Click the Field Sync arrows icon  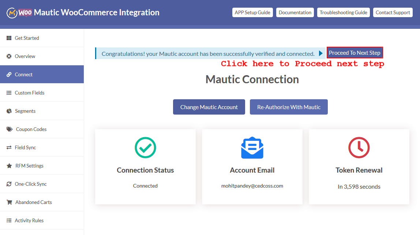click(9, 147)
